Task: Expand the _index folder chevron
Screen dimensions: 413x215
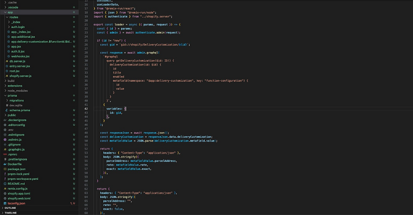Action: click(9, 22)
